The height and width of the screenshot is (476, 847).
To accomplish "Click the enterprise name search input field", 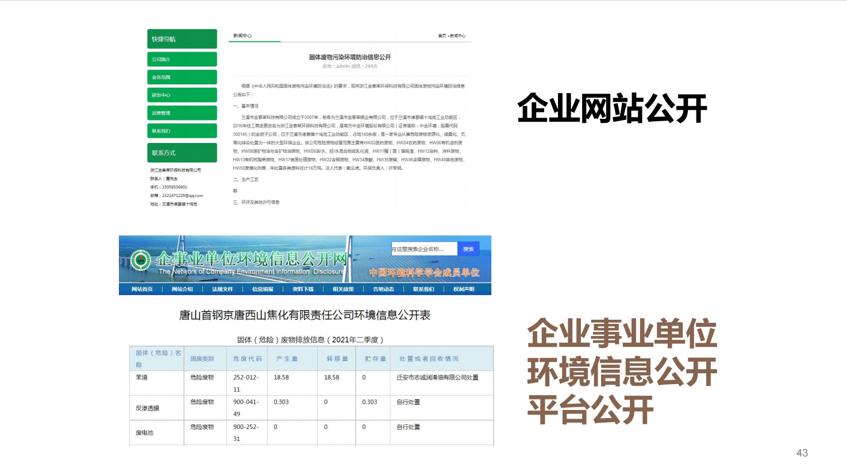I will pos(424,249).
